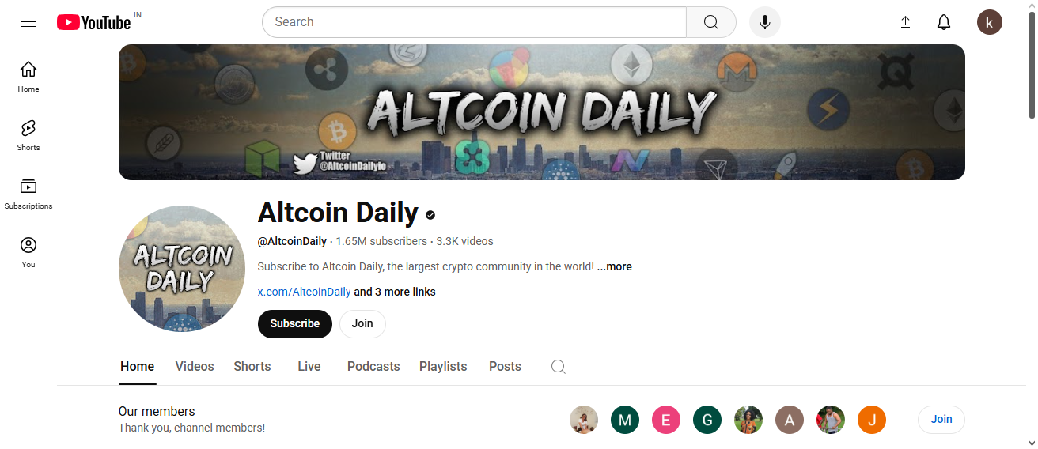Open the hamburger guide menu

coord(28,22)
